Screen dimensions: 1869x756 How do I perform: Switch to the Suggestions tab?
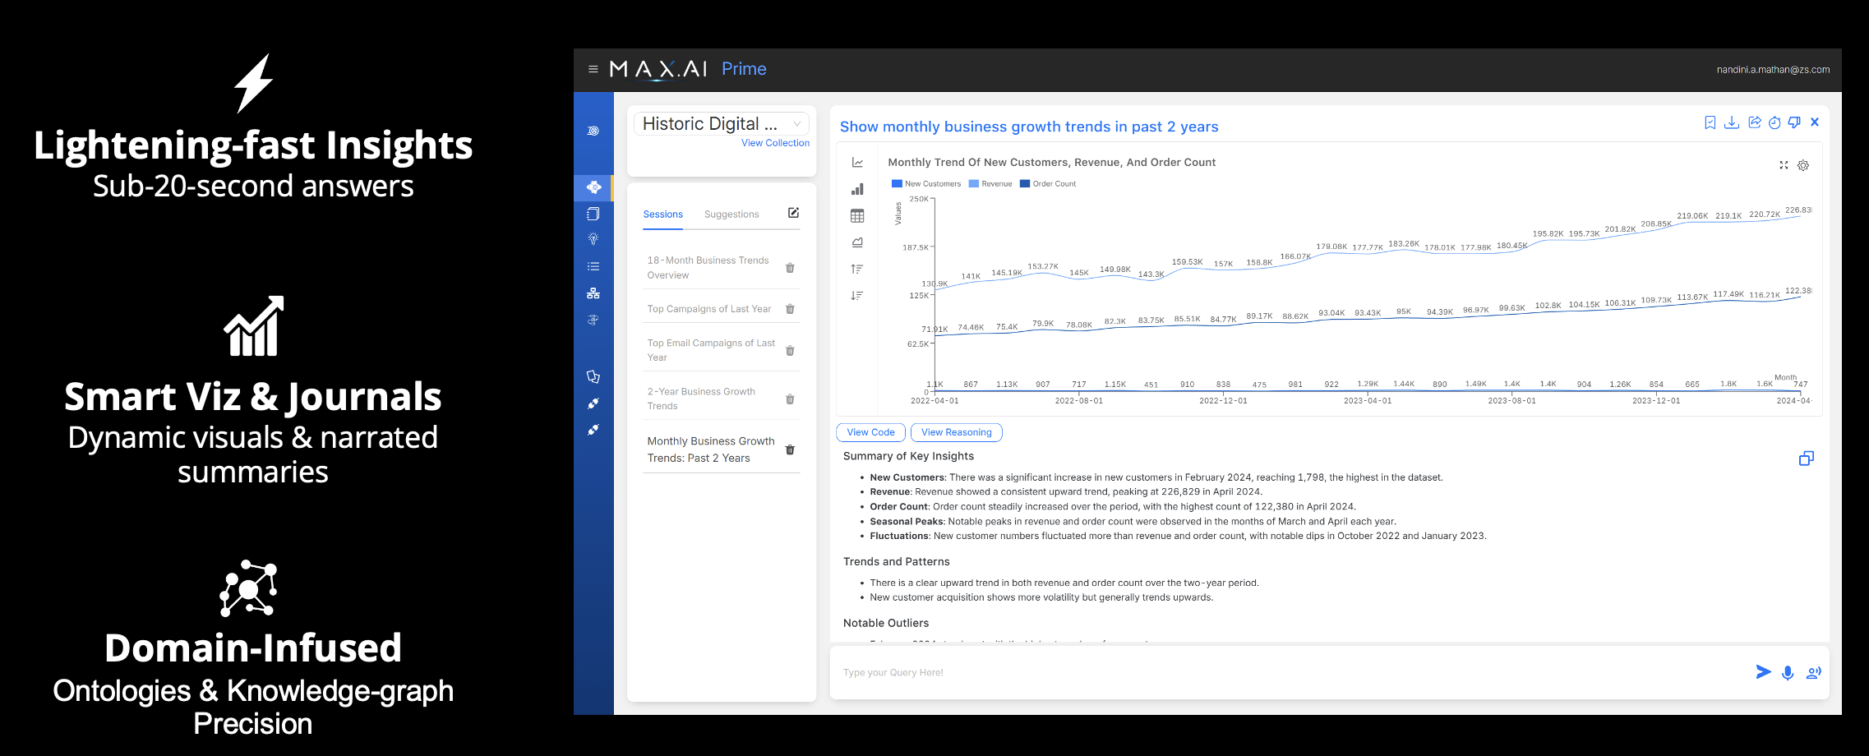(731, 214)
